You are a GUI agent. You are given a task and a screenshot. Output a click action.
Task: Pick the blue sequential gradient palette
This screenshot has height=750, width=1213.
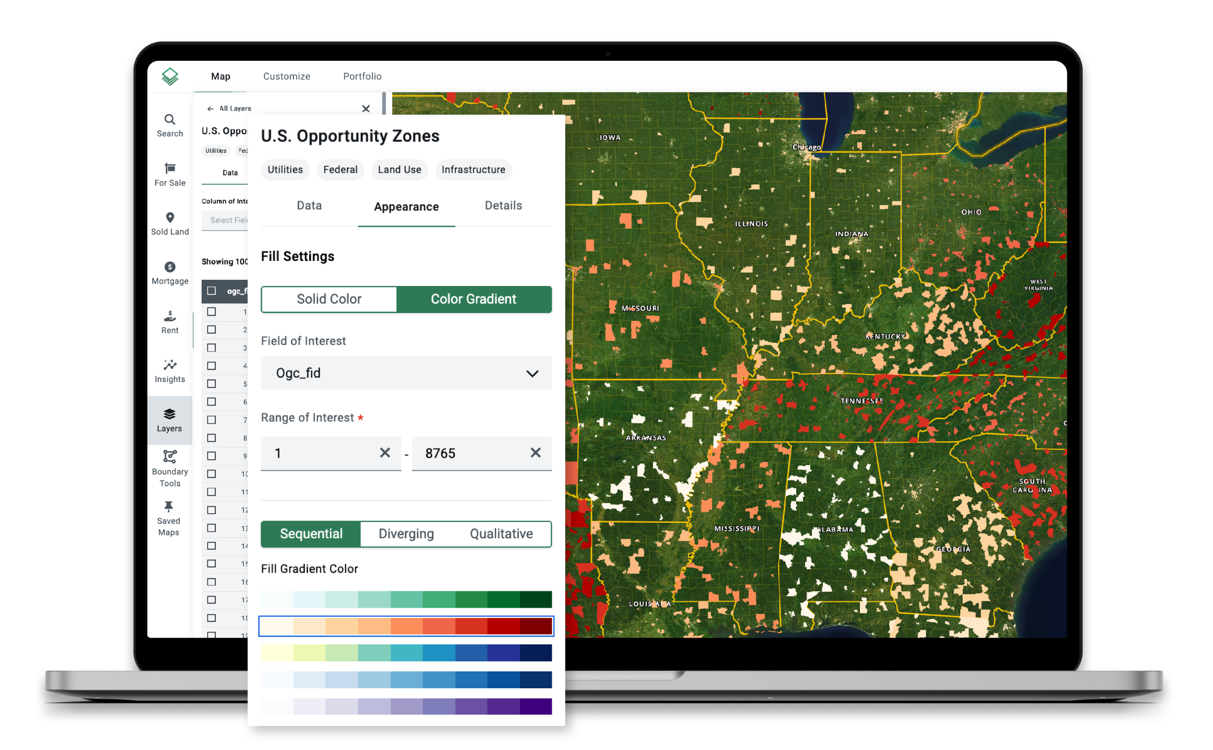pyautogui.click(x=406, y=680)
